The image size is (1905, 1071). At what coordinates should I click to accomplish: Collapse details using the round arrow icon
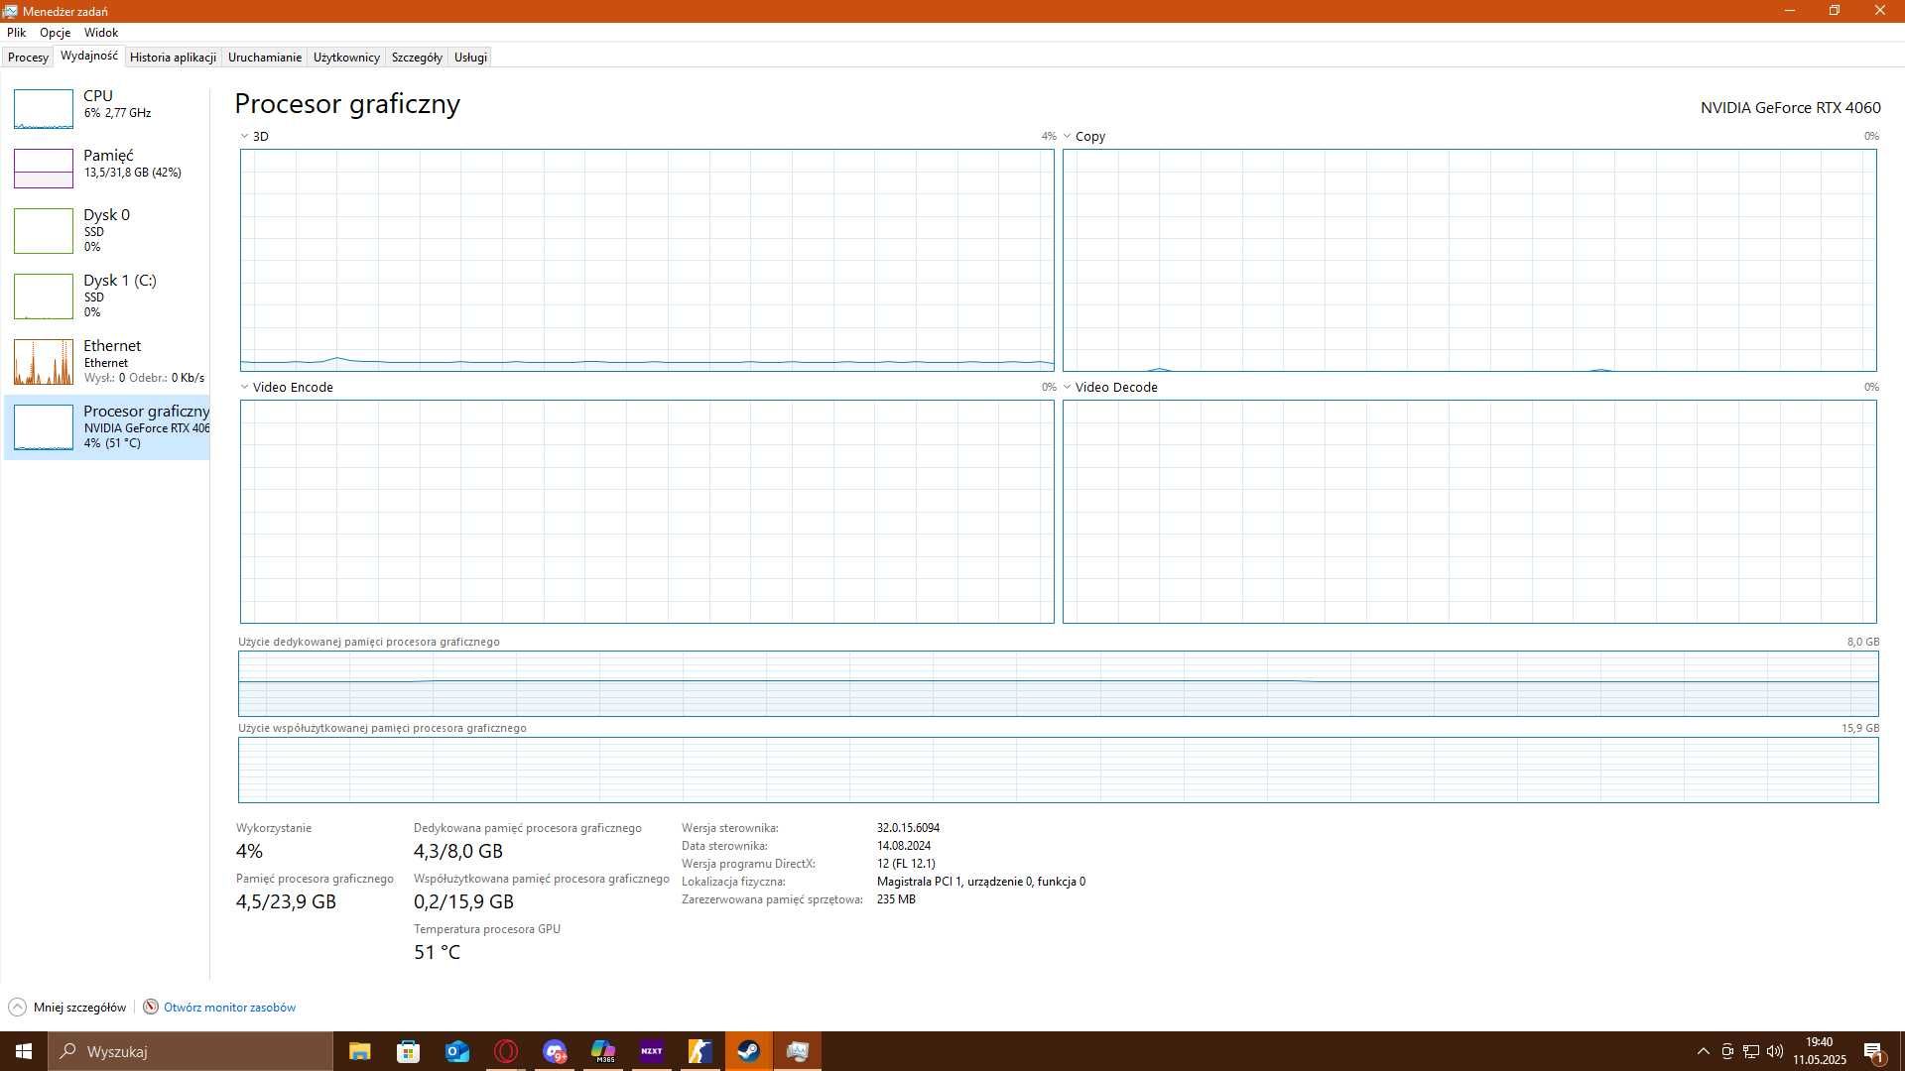coord(17,1008)
